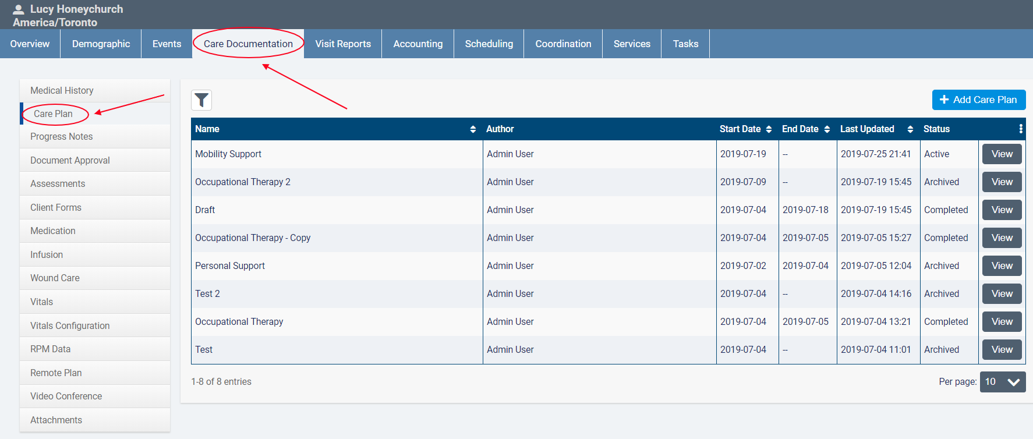Choose Vitals Configuration from sidebar
The height and width of the screenshot is (439, 1033).
coord(70,325)
